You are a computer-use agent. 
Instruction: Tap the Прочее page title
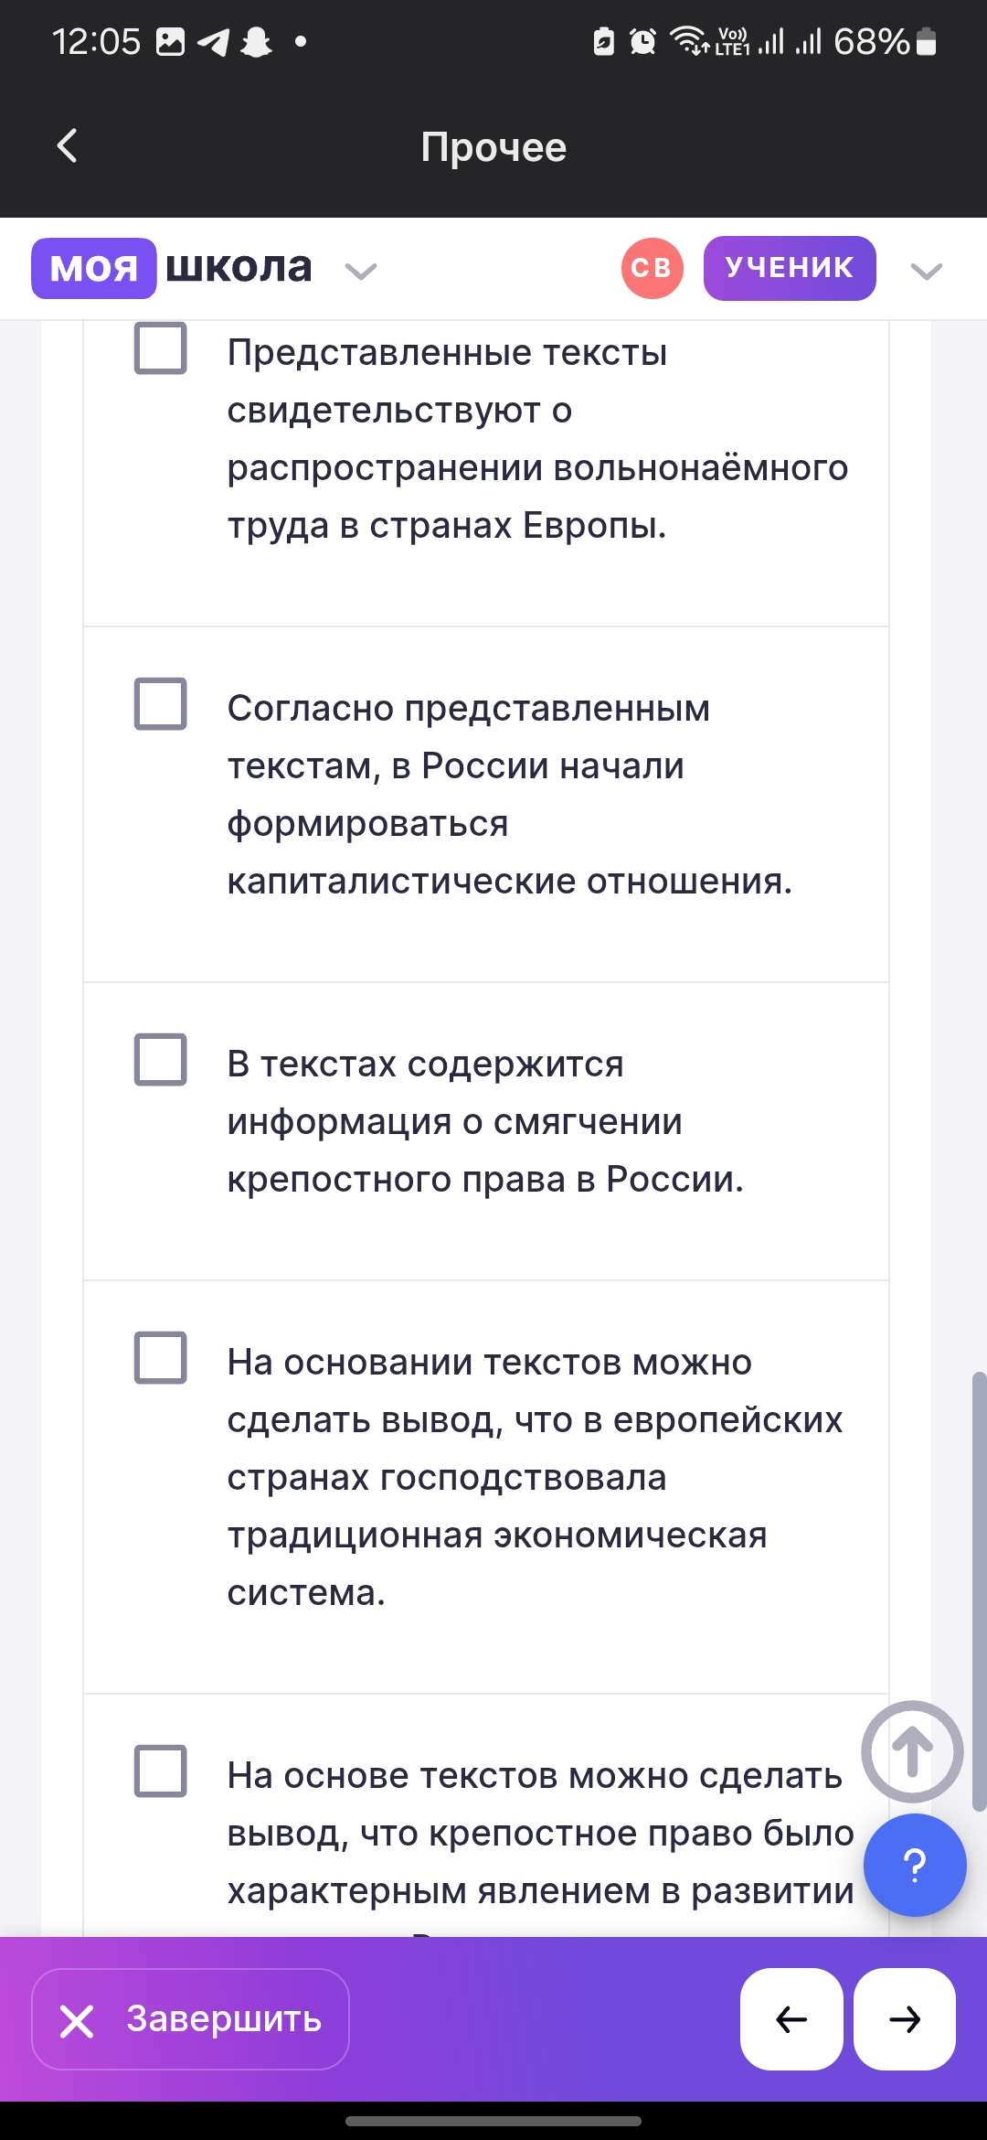493,147
